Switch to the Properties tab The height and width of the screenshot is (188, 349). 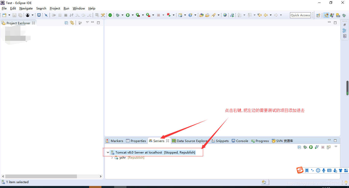pos(136,141)
